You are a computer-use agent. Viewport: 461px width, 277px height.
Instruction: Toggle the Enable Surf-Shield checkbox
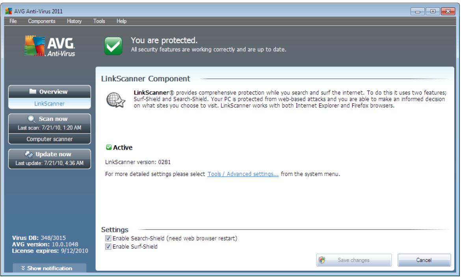click(108, 246)
